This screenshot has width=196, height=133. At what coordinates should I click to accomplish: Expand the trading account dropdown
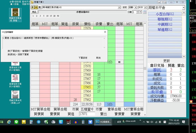coord(119,7)
